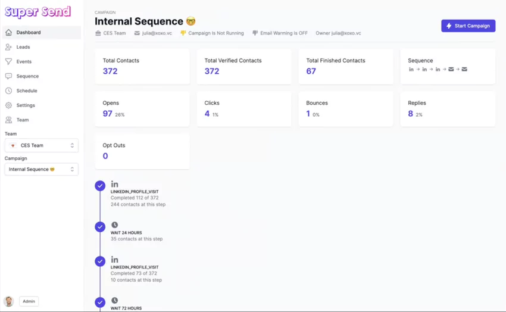The image size is (506, 312).
Task: Click the checkmark for the 73 of 372 step
Action: click(x=100, y=261)
